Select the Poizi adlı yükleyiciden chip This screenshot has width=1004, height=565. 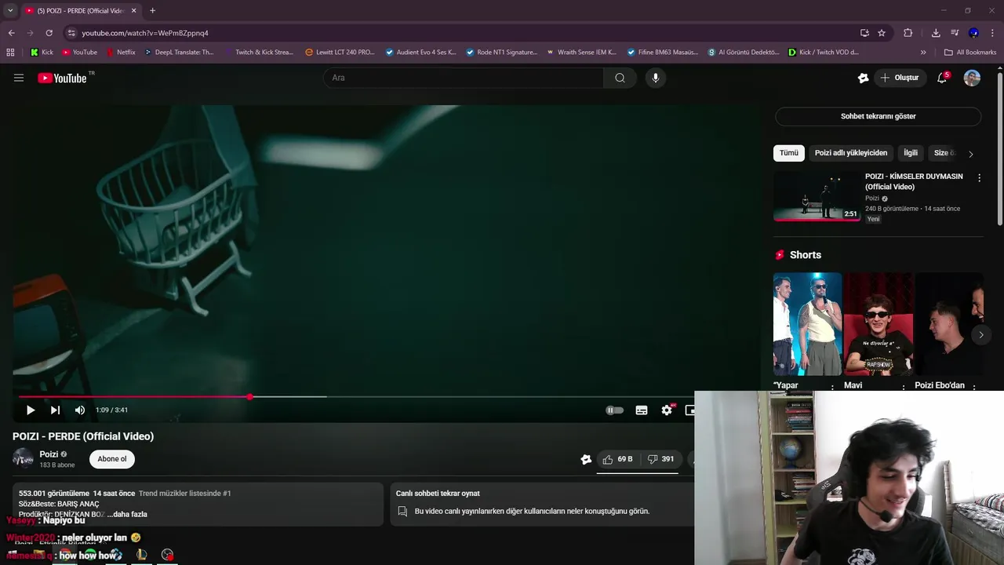(x=851, y=153)
